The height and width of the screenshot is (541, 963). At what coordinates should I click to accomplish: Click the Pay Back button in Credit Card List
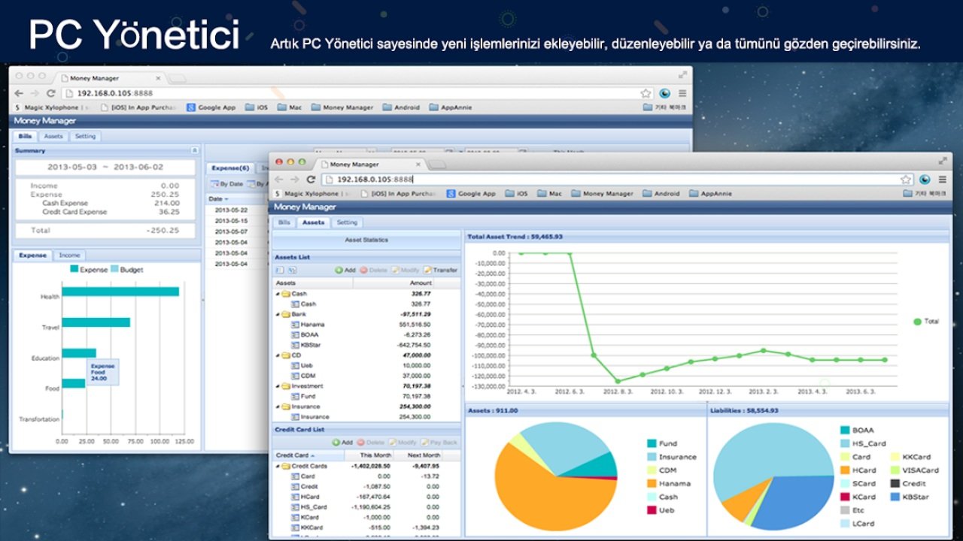click(439, 443)
